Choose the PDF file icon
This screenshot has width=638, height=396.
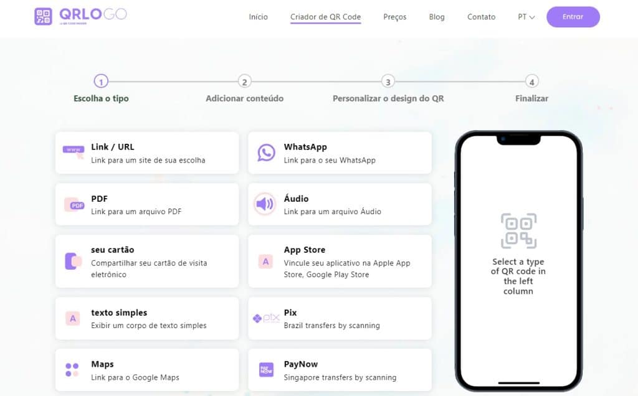click(x=74, y=204)
